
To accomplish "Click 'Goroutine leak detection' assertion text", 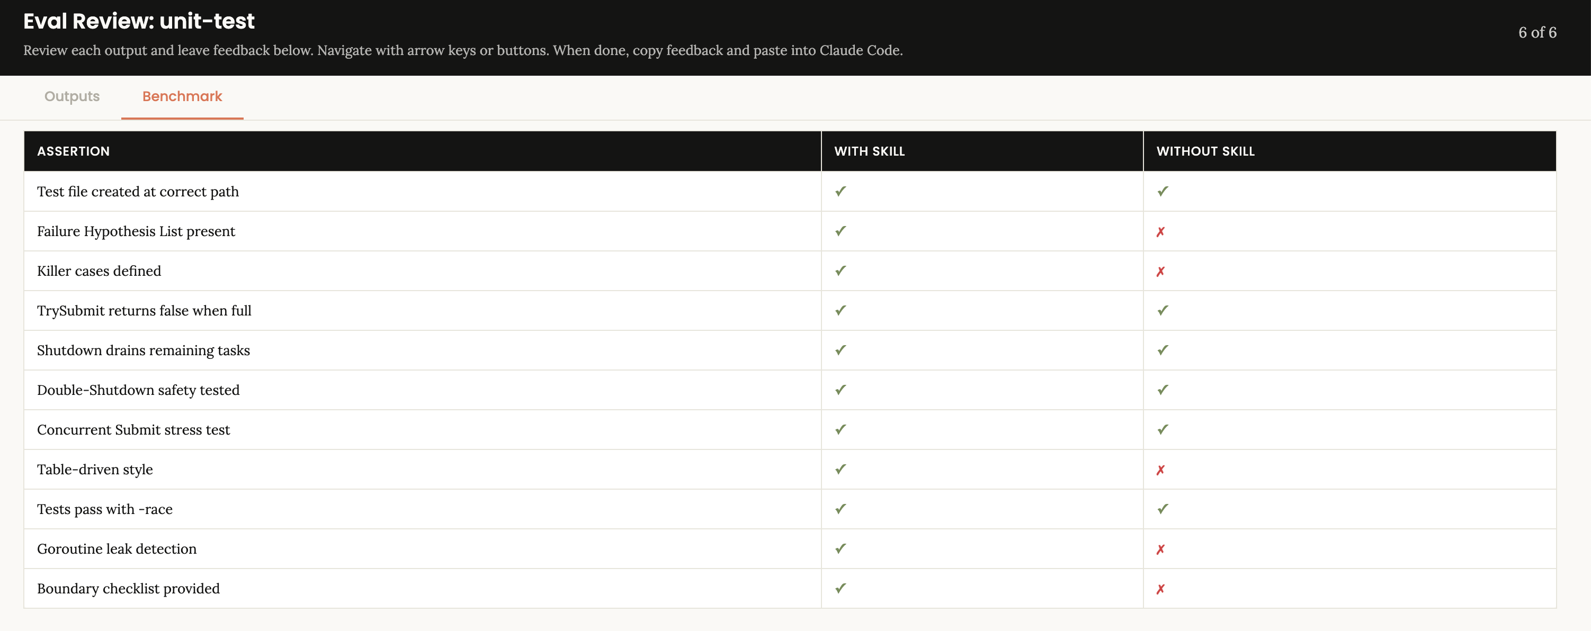I will (117, 549).
